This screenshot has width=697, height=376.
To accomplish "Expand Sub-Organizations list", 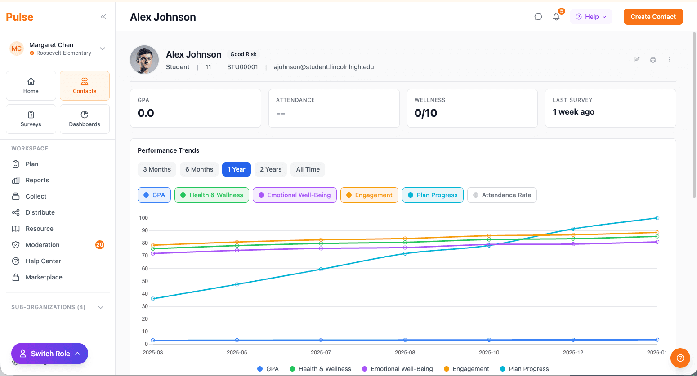I will (101, 307).
